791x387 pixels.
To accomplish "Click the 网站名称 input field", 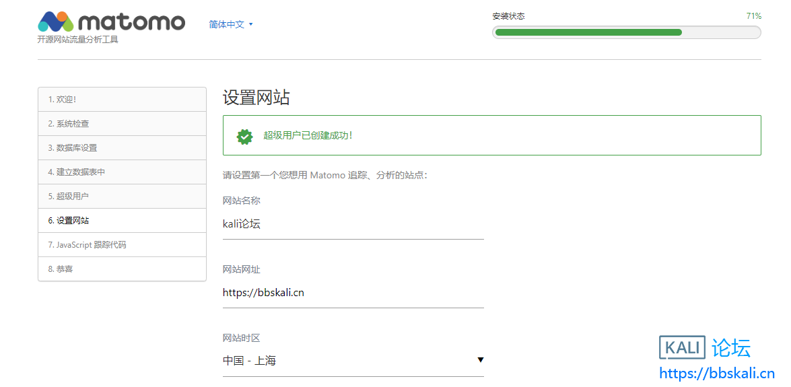I will click(353, 224).
